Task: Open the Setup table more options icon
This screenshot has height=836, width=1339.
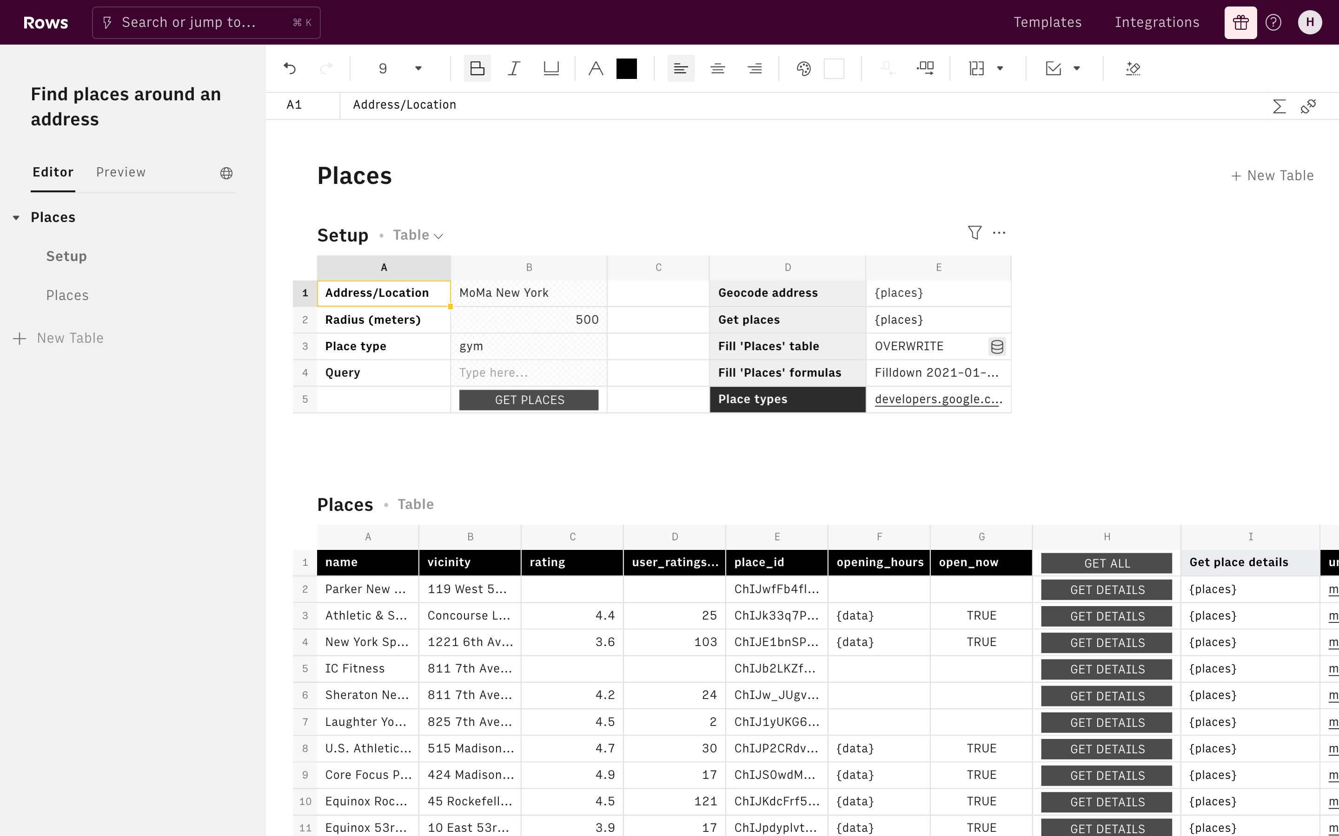Action: pos(999,233)
